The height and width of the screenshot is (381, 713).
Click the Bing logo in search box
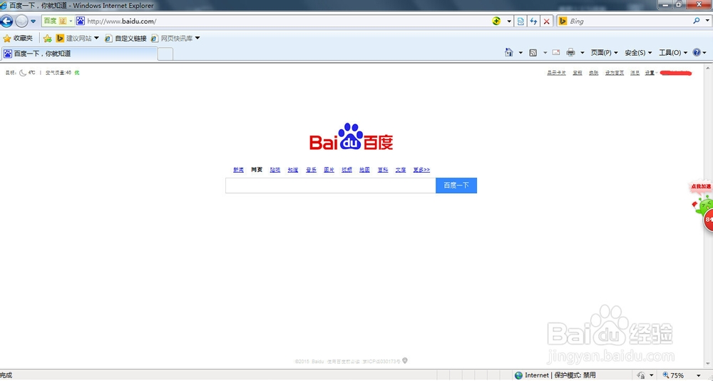point(563,21)
